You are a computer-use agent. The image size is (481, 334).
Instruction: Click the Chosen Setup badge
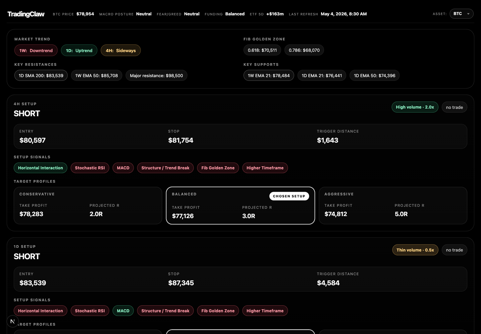[x=289, y=196]
